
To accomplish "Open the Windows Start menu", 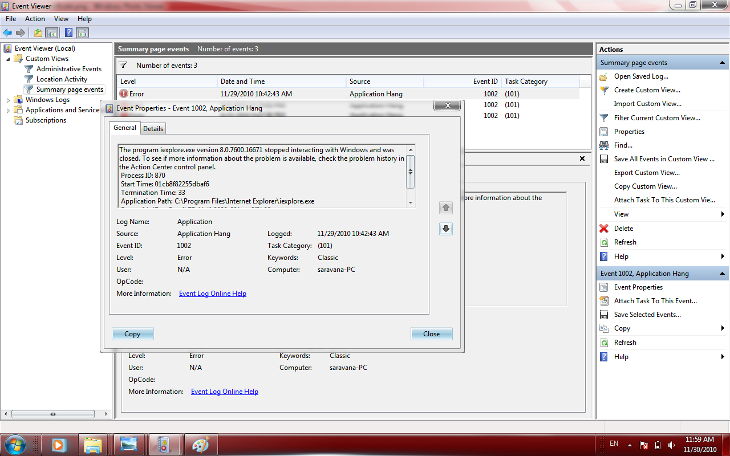I will [14, 444].
